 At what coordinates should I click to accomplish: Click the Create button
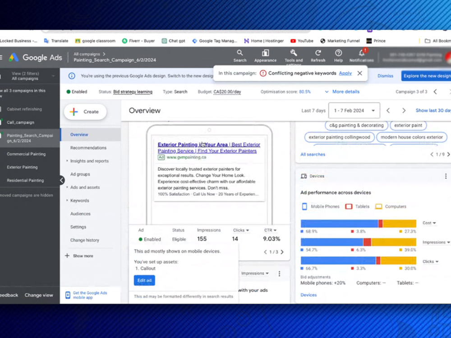tap(85, 112)
